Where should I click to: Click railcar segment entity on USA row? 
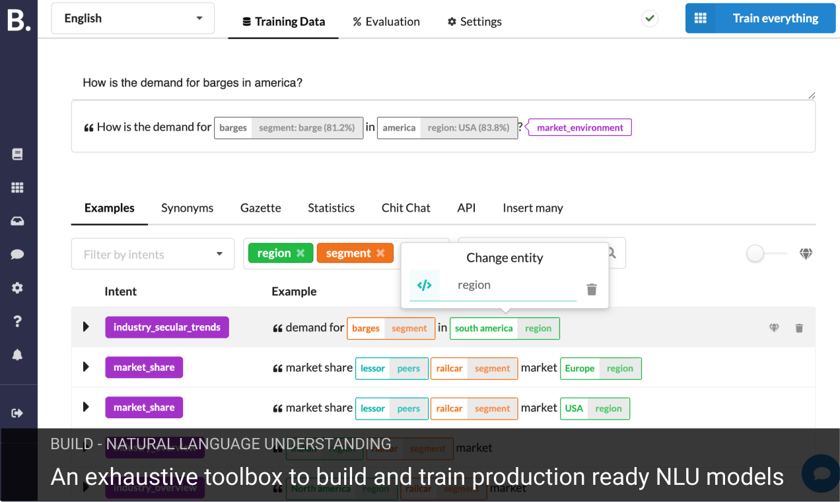[474, 408]
